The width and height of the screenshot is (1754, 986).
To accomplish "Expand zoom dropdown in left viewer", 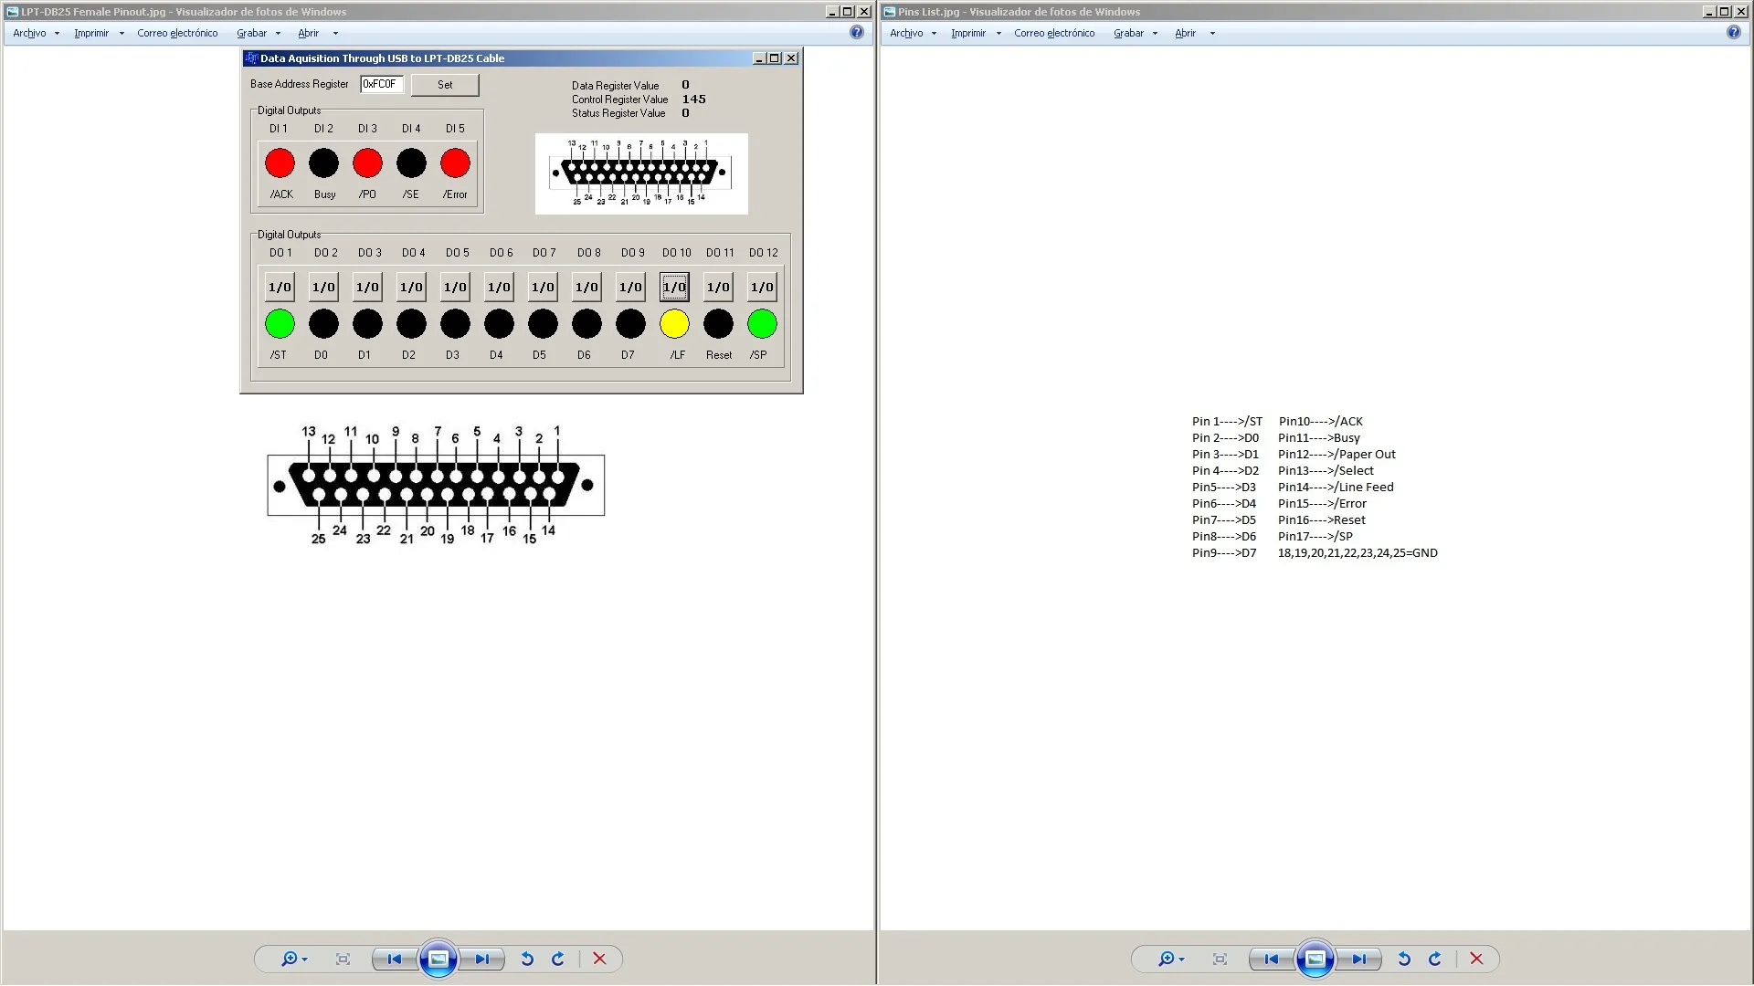I will pyautogui.click(x=304, y=959).
